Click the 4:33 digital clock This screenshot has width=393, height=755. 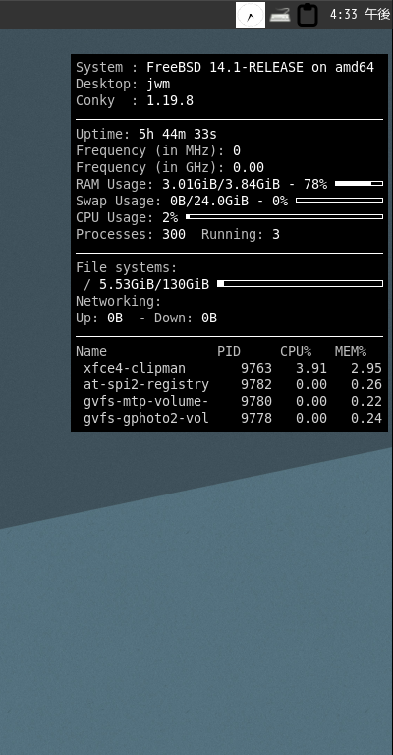(x=360, y=15)
